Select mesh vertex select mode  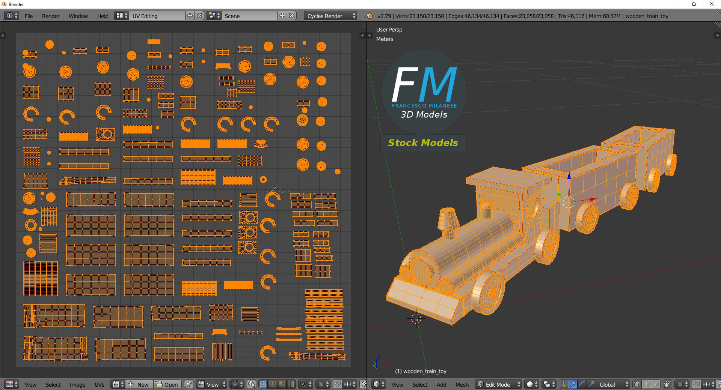coord(637,384)
